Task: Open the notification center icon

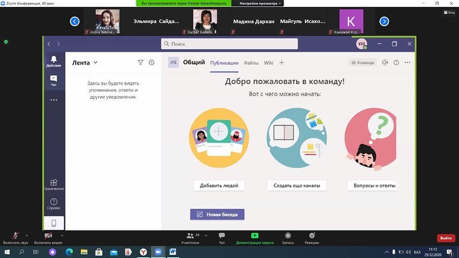Action: pos(450,252)
